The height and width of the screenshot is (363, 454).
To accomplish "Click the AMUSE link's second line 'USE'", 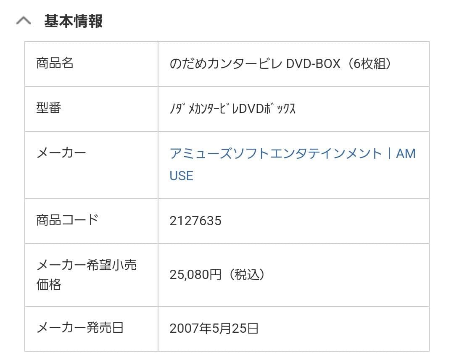I will [x=181, y=176].
